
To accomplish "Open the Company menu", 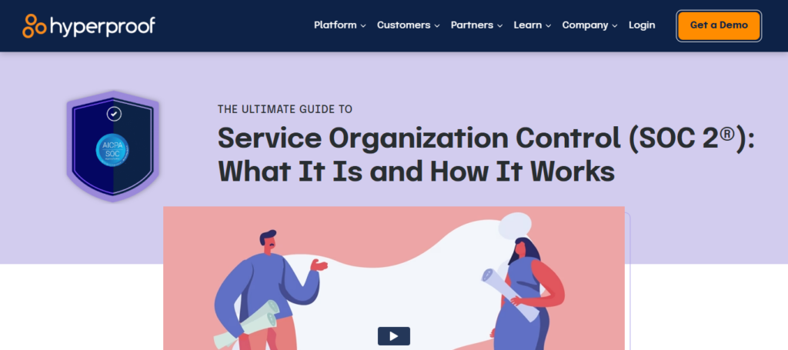I will click(x=585, y=25).
